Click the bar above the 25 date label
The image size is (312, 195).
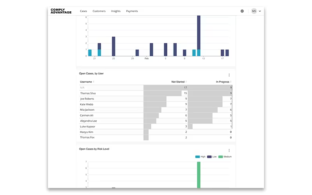coord(113,46)
